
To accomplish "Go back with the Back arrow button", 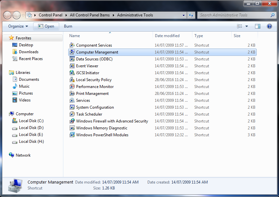I will (x=7, y=15).
